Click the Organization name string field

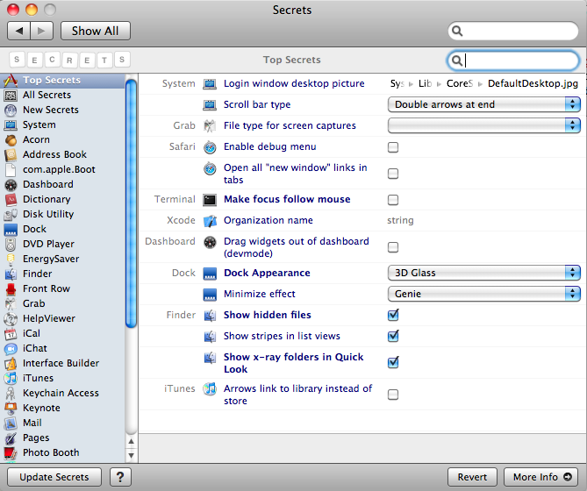(401, 221)
